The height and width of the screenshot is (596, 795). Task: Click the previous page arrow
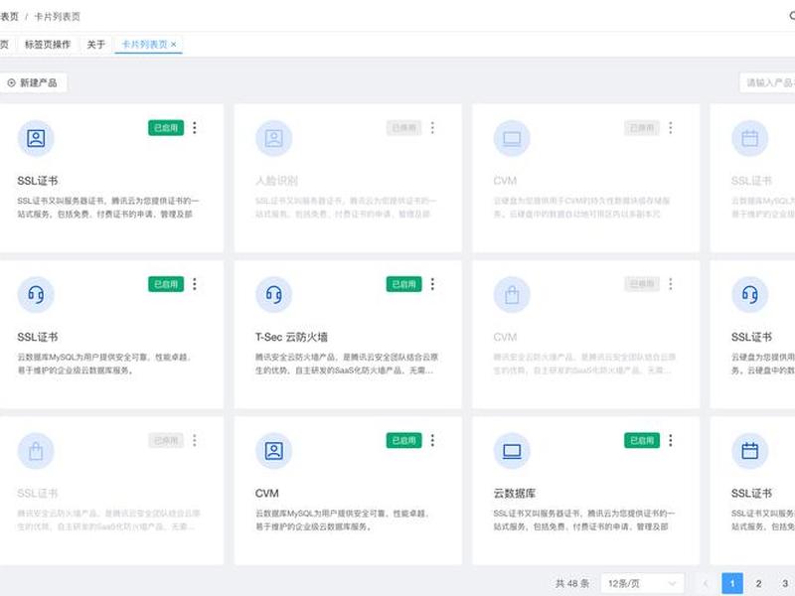point(706,583)
